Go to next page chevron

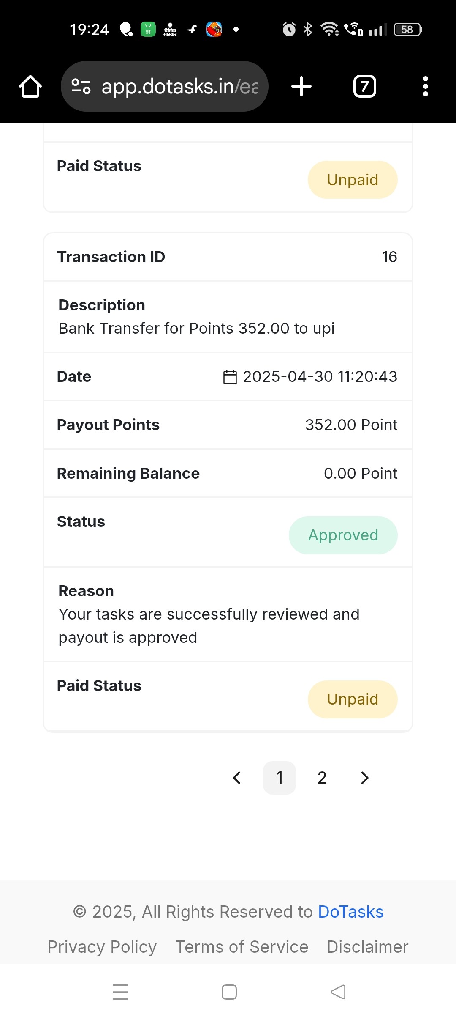tap(365, 778)
